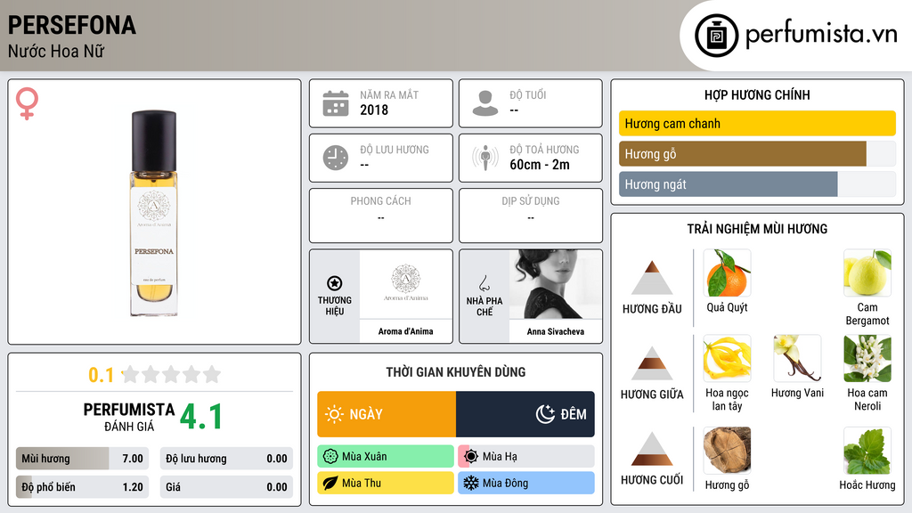Click the Nước Hoa Nữ subtitle
912x513 pixels.
click(56, 51)
